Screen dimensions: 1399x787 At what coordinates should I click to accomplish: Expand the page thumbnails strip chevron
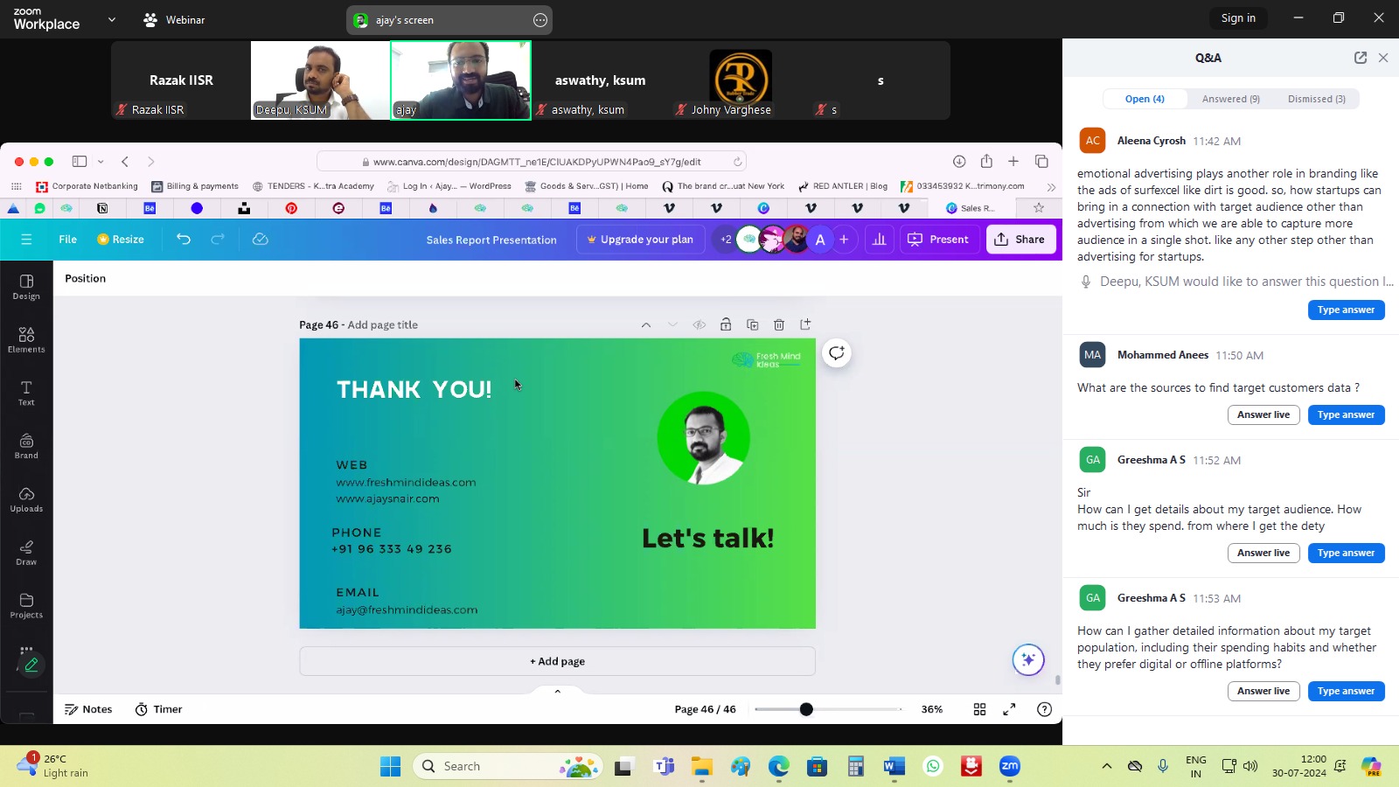point(557,691)
